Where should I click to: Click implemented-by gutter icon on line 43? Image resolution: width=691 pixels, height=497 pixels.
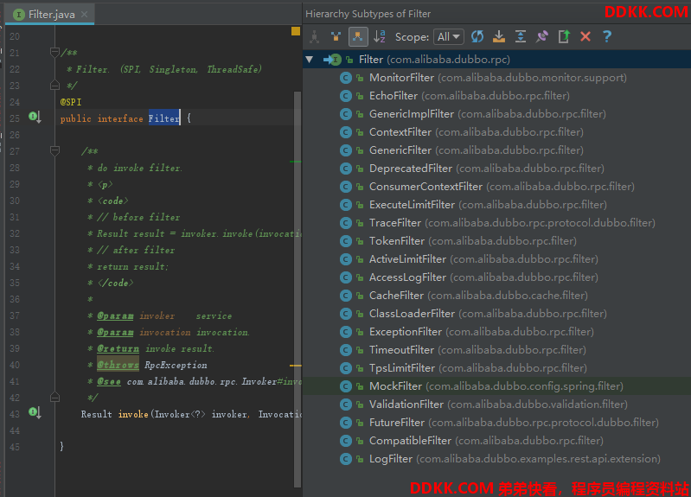35,412
